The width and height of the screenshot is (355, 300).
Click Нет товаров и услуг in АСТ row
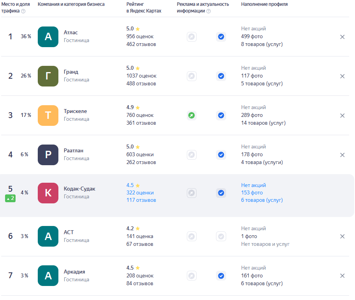(265, 244)
